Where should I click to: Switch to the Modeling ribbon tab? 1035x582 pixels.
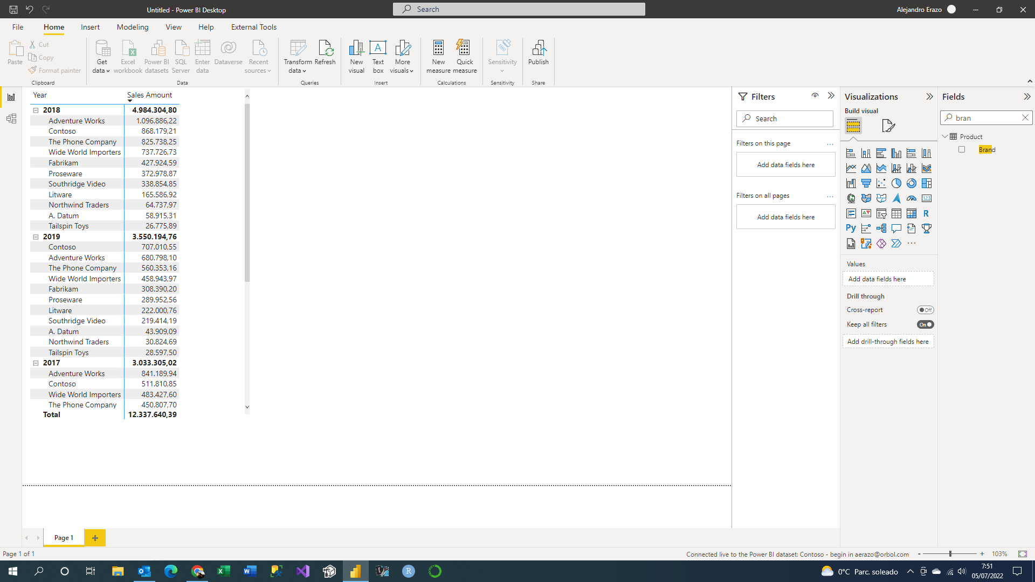coord(133,27)
